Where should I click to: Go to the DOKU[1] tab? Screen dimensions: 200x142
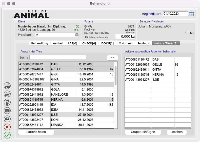tap(107, 43)
